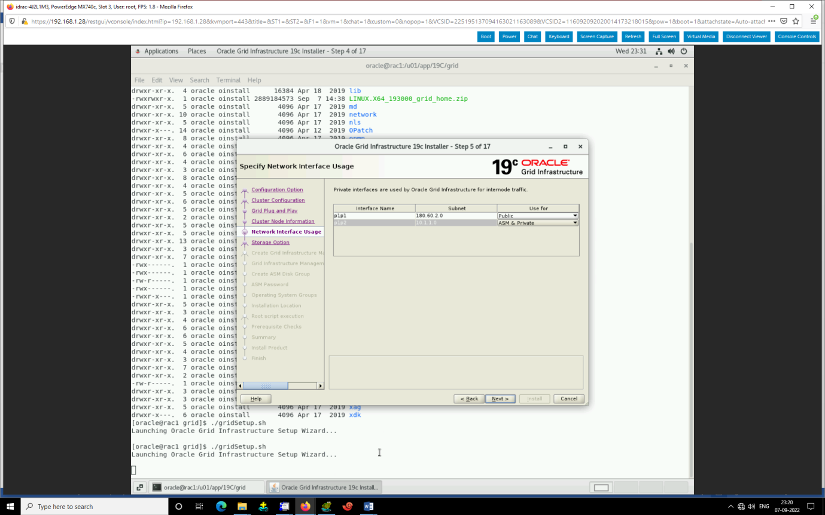Click the Boot button in iDRAC toolbar
This screenshot has height=515, width=825.
click(486, 36)
